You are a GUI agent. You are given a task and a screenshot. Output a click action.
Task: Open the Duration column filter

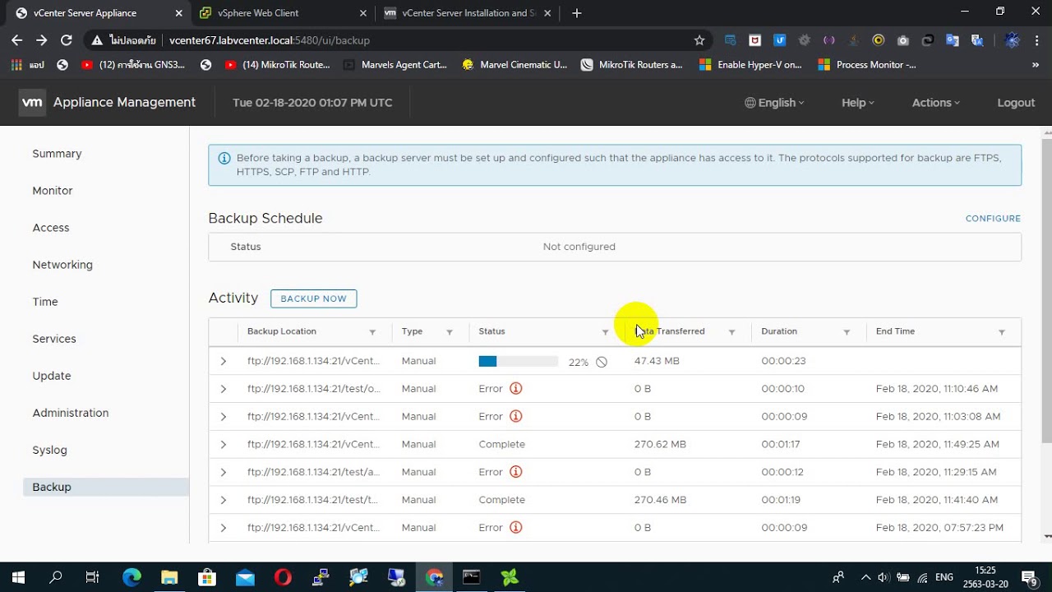pyautogui.click(x=847, y=332)
